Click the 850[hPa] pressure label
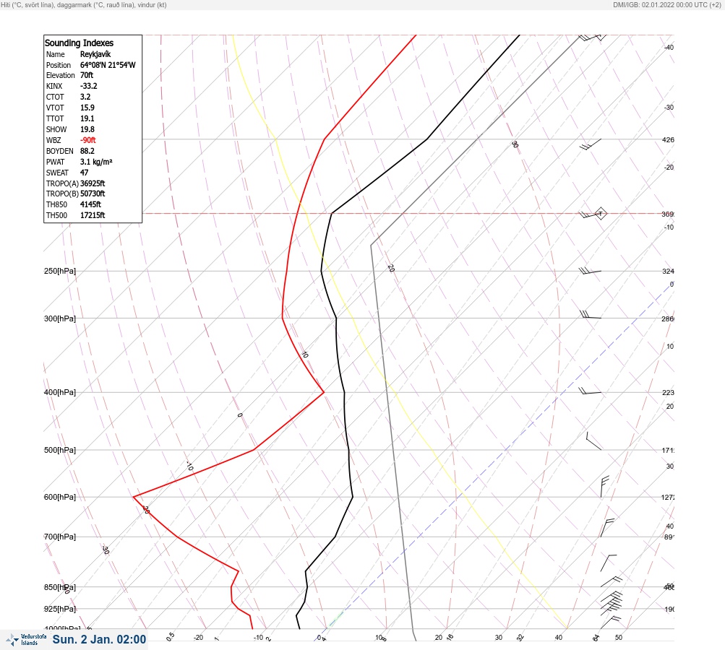This screenshot has width=725, height=650. 60,587
